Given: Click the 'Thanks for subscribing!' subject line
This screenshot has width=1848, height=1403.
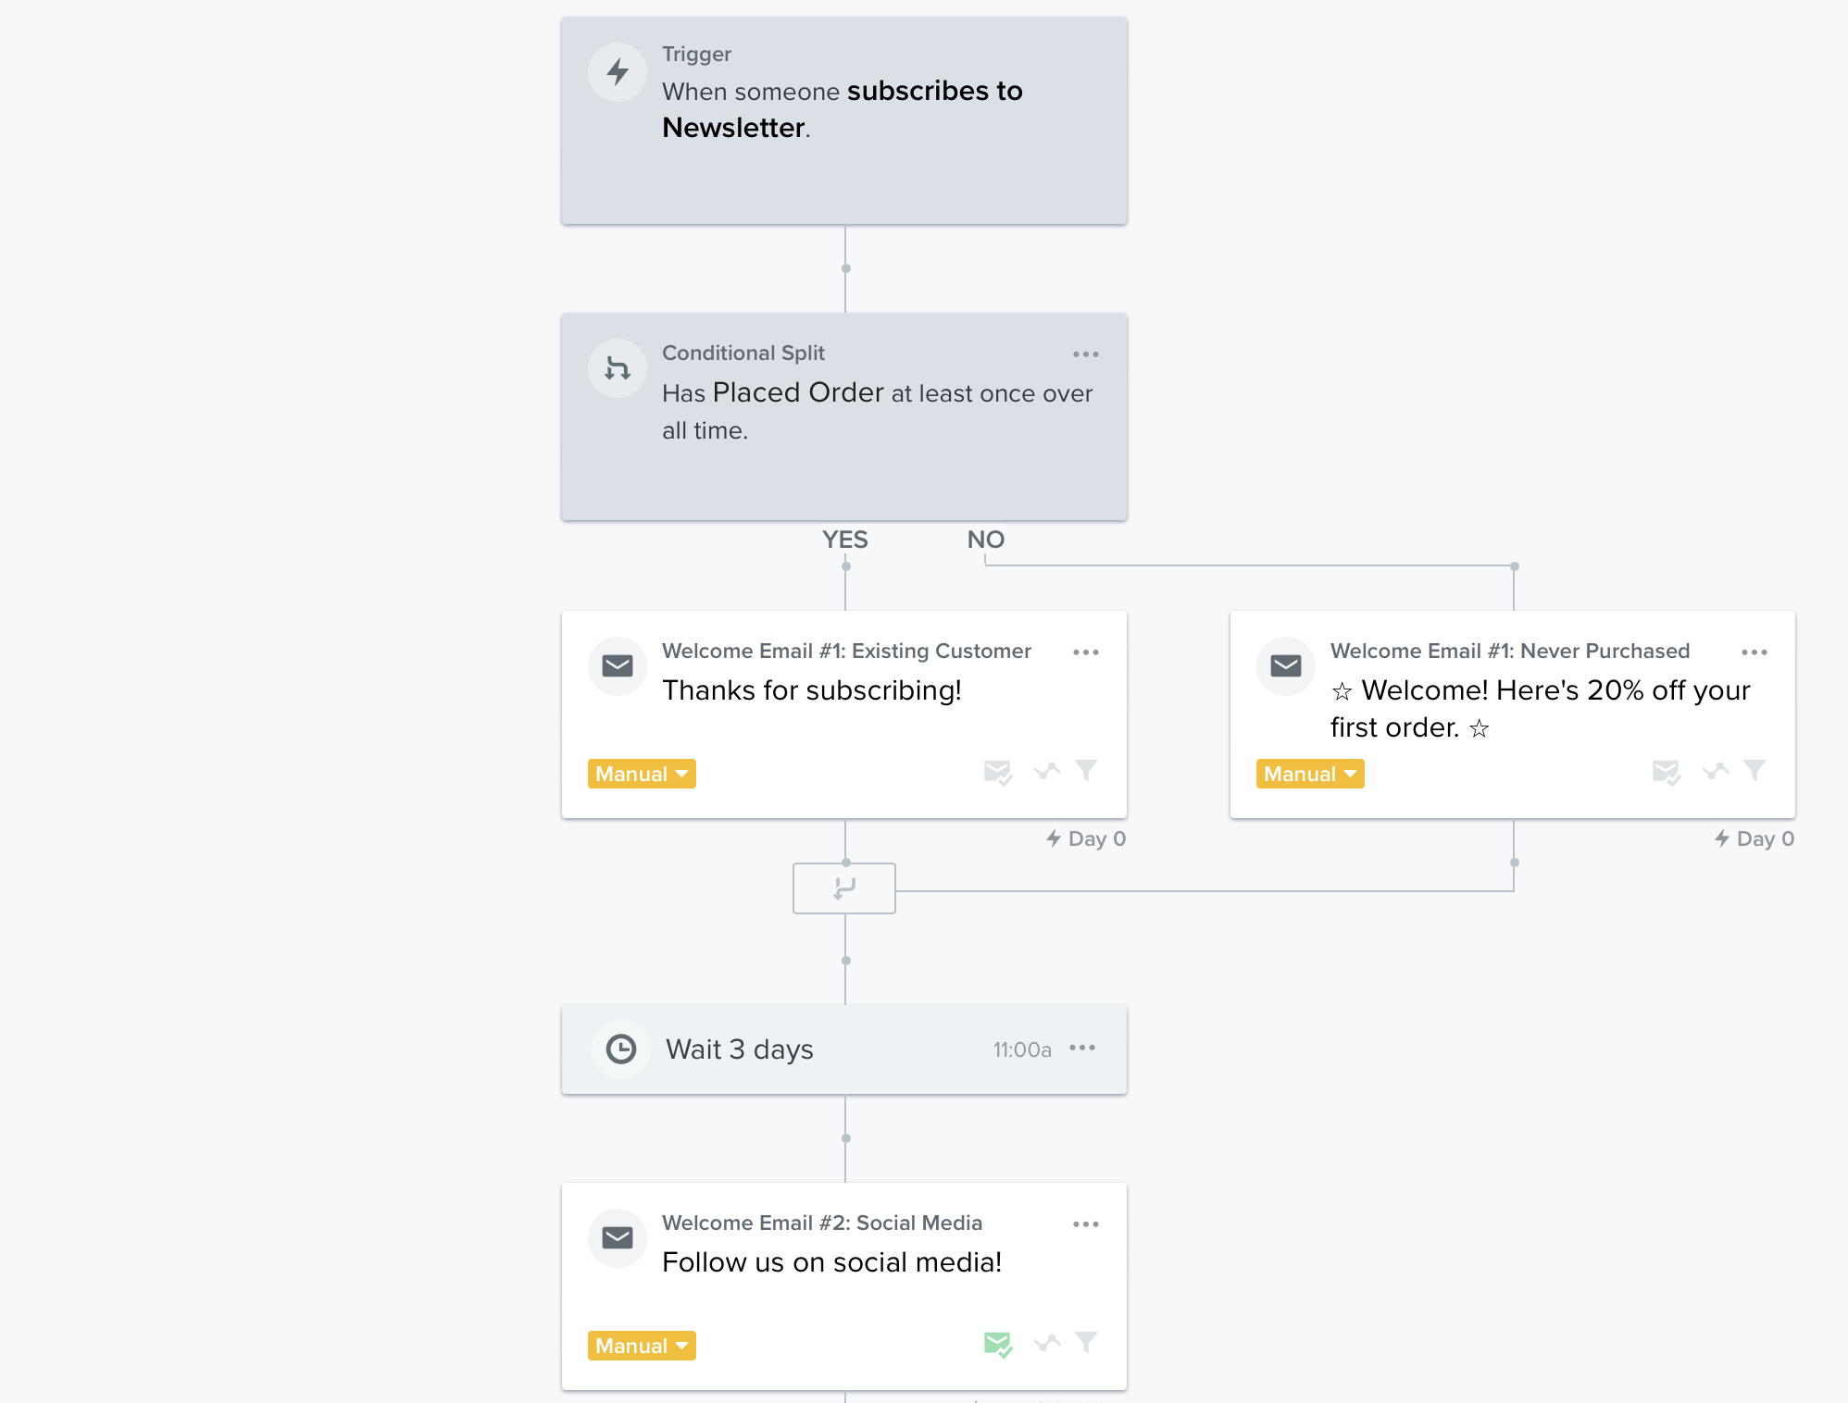Looking at the screenshot, I should (x=811, y=690).
